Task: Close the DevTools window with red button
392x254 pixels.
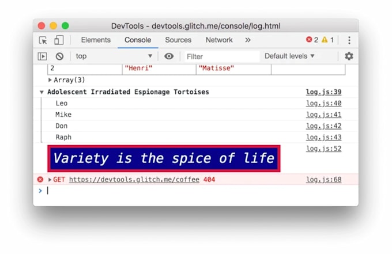Action: (42, 26)
